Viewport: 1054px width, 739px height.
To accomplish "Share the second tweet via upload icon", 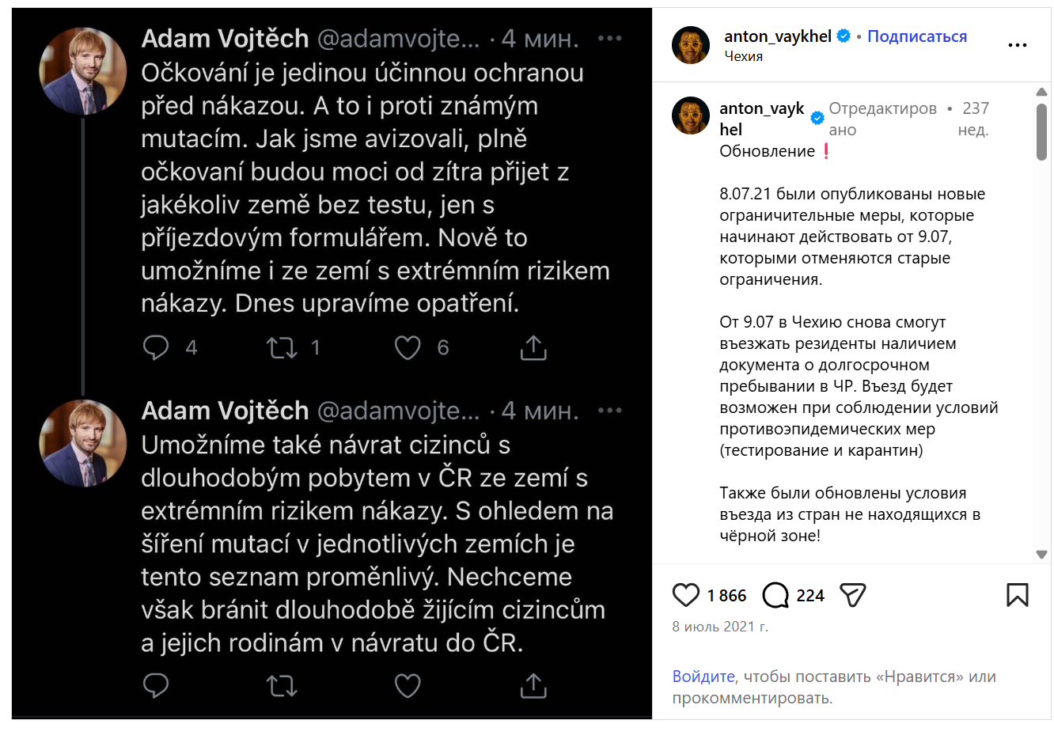I will 533,685.
